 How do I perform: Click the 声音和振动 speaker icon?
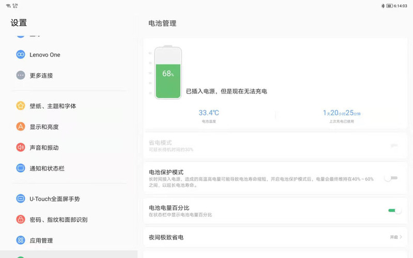(21, 147)
